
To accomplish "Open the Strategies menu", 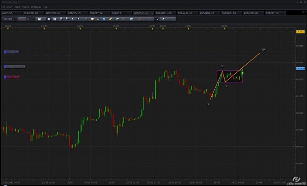I will tap(36, 7).
